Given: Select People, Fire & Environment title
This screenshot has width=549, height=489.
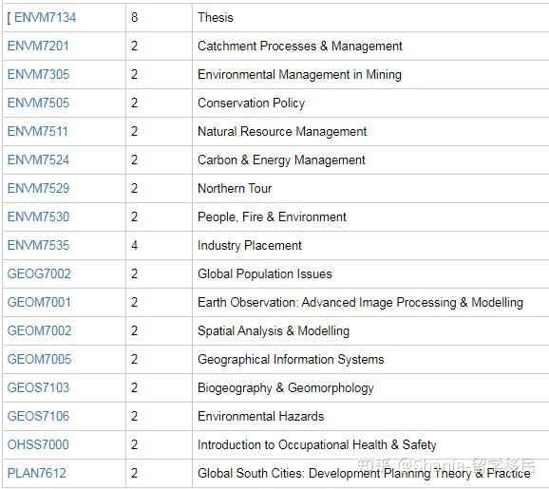Looking at the screenshot, I should (272, 216).
